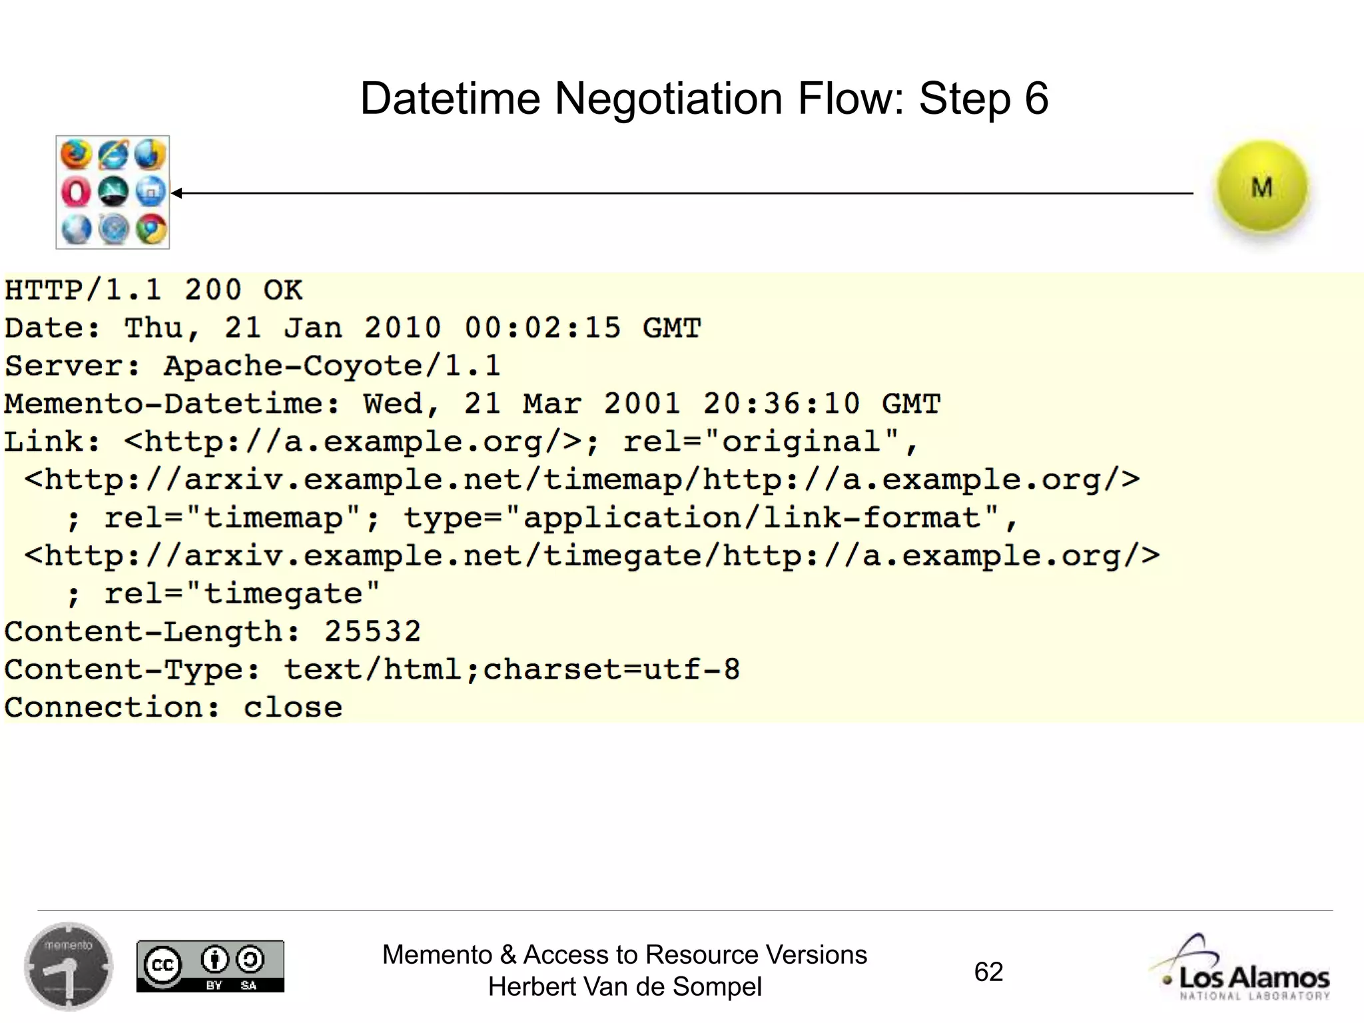Click the CC symbol in license badge
Screen dimensions: 1364x1023
click(x=163, y=965)
